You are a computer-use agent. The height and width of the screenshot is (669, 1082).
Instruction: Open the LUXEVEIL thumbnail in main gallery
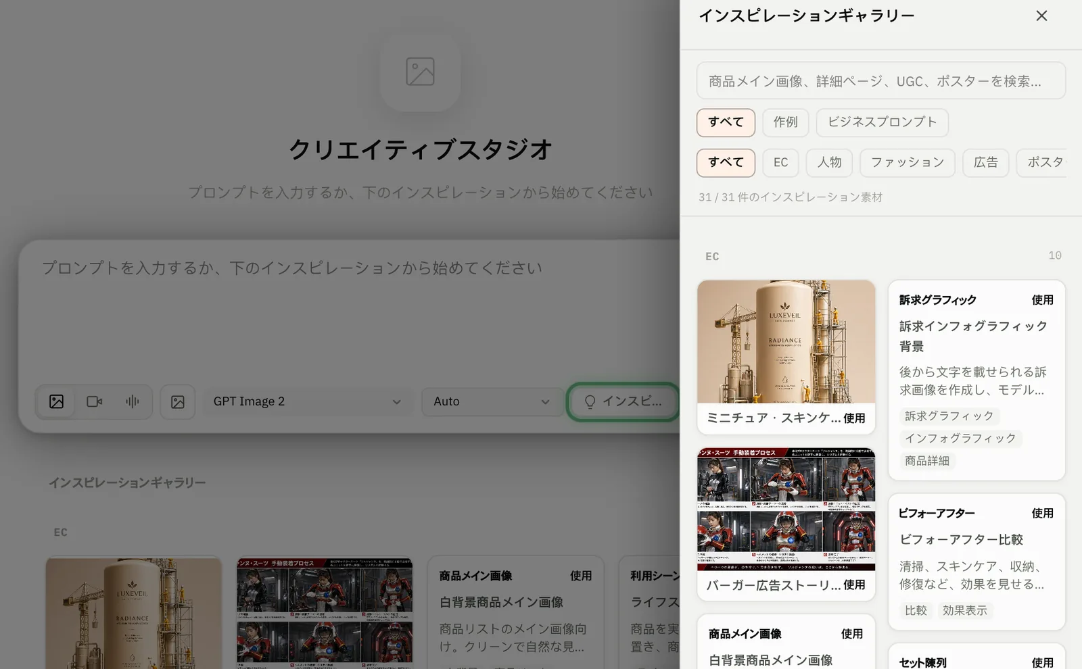tap(134, 613)
